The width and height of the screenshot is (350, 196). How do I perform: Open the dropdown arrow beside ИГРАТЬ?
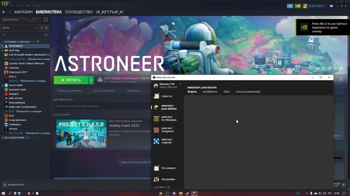91,80
